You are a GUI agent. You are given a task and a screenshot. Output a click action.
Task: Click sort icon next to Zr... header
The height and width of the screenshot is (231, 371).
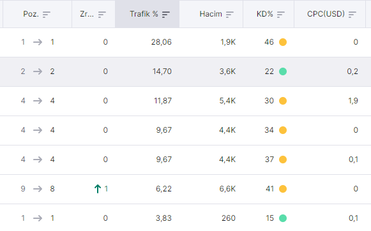pyautogui.click(x=102, y=15)
